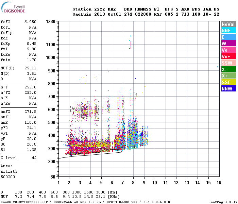Click the hmE value 110.0

tap(30, 122)
